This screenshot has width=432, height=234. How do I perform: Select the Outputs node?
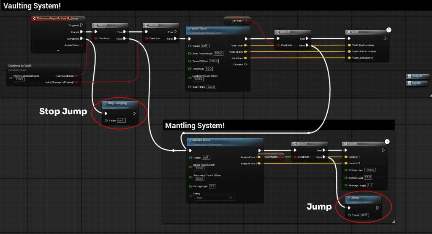click(x=418, y=77)
